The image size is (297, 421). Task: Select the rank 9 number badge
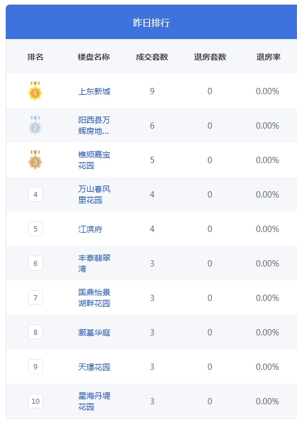click(x=36, y=366)
